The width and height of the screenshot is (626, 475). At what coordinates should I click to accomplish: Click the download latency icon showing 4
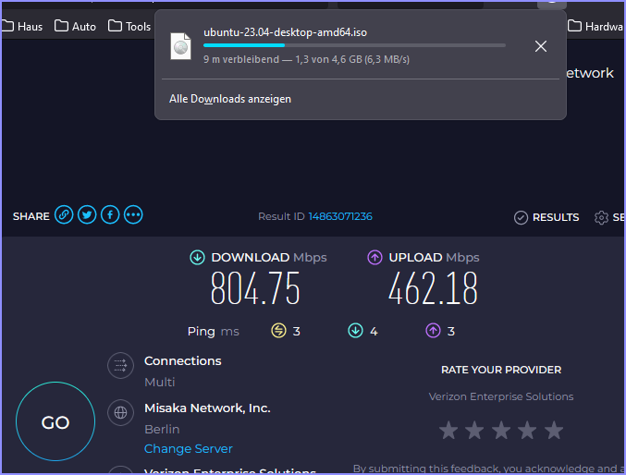355,331
